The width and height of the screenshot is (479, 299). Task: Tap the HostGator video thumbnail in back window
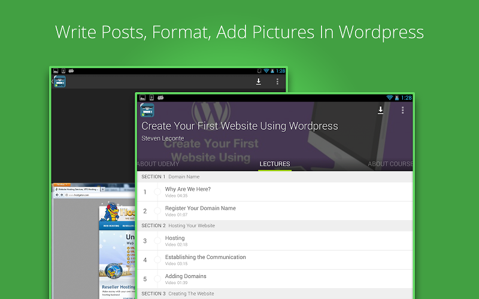coord(94,241)
